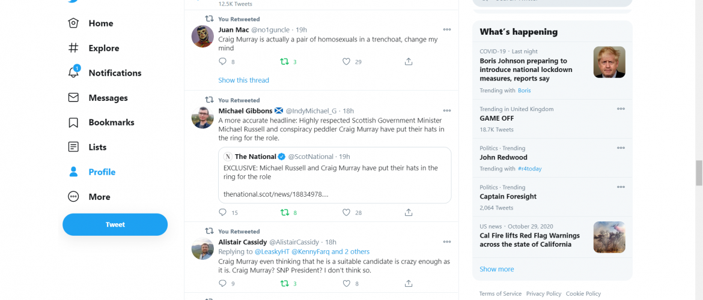Expand options for John Redwood trend
Screen dimensions: 703x300
pyautogui.click(x=621, y=148)
